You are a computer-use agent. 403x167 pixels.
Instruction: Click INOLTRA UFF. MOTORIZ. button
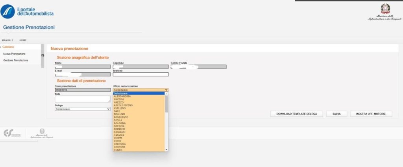pyautogui.click(x=371, y=114)
